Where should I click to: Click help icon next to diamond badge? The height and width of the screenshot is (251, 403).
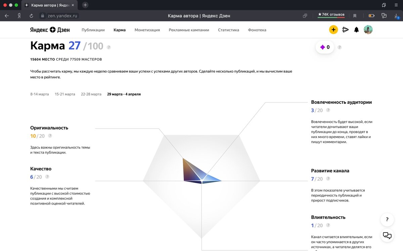tap(340, 47)
